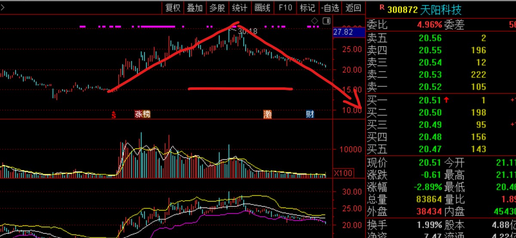Viewport: 516px width, 238px height.
Task: Open the 多股 multi-stock view
Action: click(x=217, y=7)
